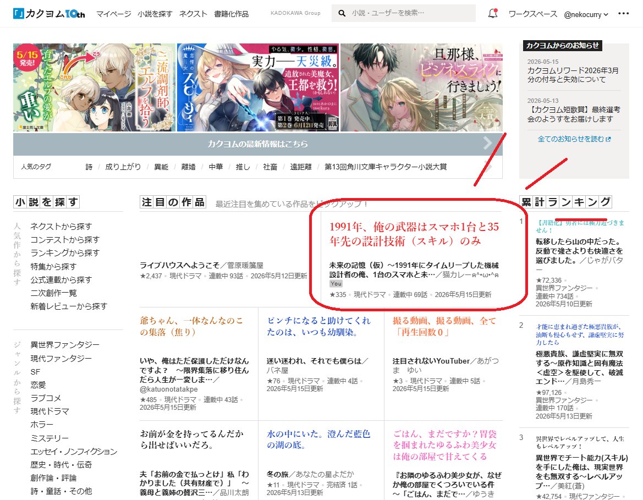
Task: Open the ライブハウスへようこそ work
Action: coord(179,265)
